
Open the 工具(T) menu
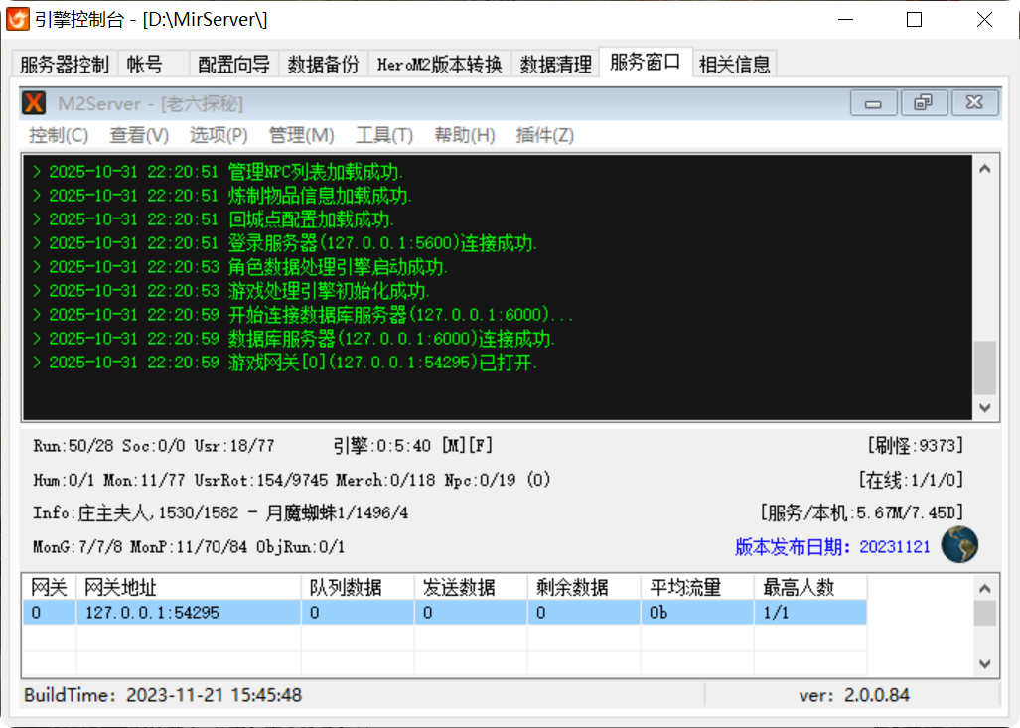tap(382, 136)
